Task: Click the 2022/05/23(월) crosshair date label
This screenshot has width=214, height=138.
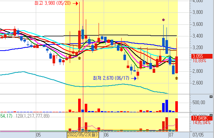Action: click(x=83, y=135)
